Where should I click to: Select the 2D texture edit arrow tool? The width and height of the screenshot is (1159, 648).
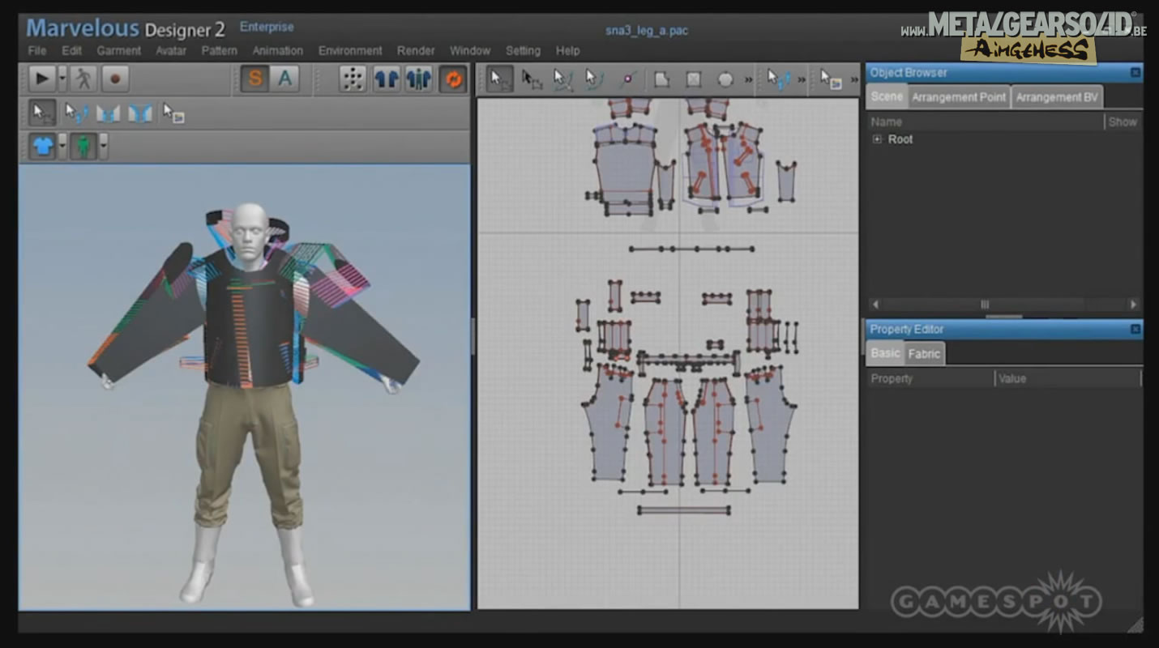pos(831,79)
